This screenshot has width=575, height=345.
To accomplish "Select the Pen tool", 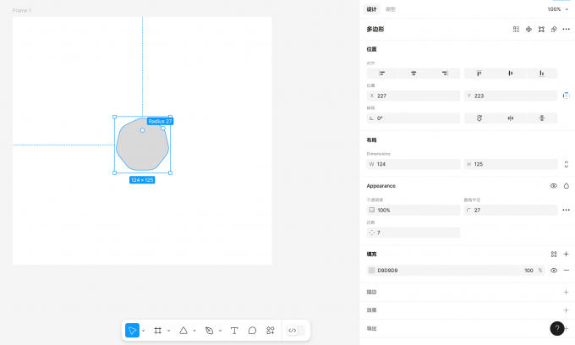I will (210, 331).
